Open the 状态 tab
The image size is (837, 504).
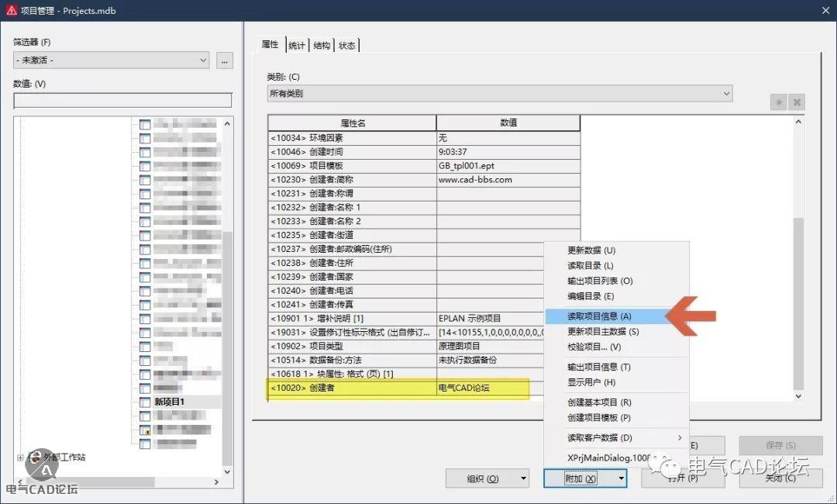click(x=347, y=45)
